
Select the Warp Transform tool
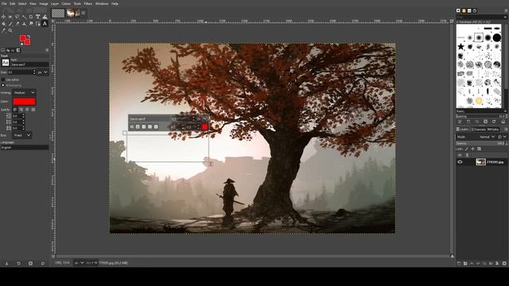click(x=45, y=17)
